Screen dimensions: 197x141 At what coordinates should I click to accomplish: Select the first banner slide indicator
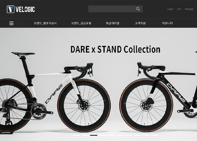(x=76, y=135)
